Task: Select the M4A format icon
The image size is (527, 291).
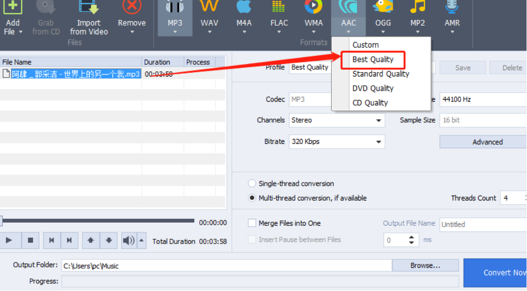Action: point(244,7)
